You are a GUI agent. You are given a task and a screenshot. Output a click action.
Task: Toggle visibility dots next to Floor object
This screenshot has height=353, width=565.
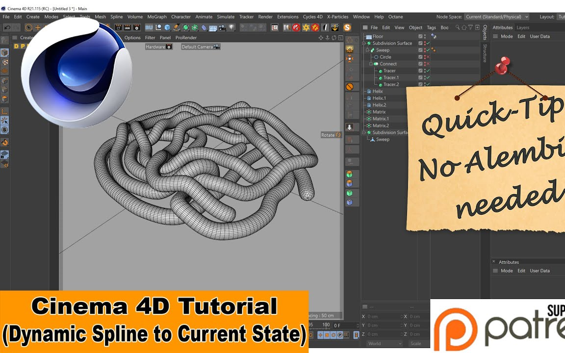(425, 36)
